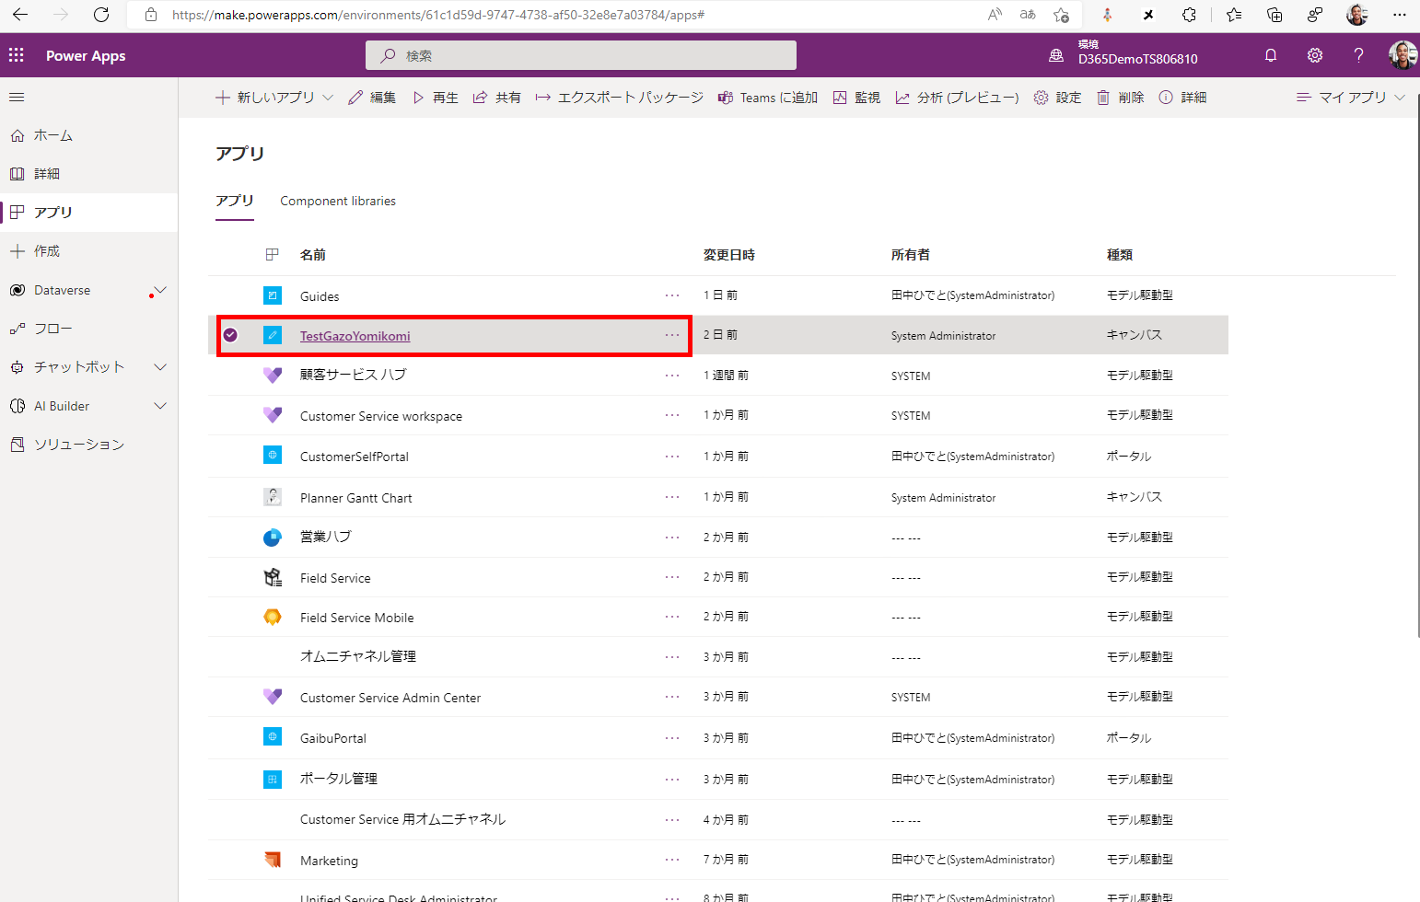The width and height of the screenshot is (1420, 902).
Task: Click 詳細 details in command bar
Action: coord(1182,98)
